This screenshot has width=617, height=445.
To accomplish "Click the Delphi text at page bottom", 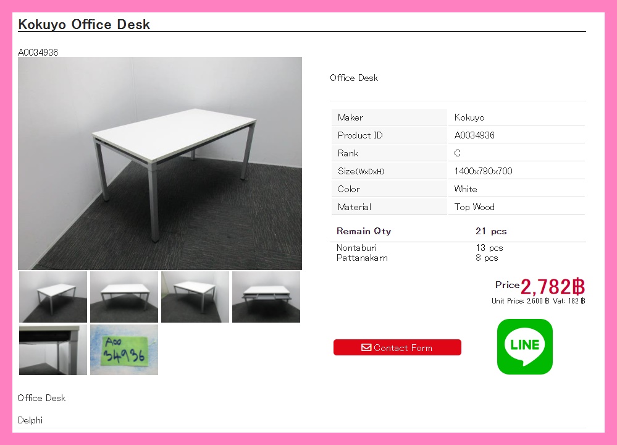I will point(30,420).
